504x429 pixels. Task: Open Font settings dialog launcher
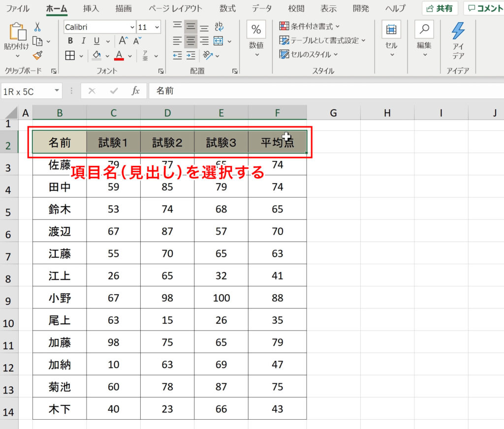(161, 71)
